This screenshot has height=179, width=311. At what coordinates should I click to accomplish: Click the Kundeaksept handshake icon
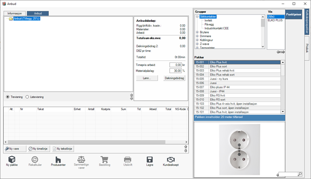171,159
